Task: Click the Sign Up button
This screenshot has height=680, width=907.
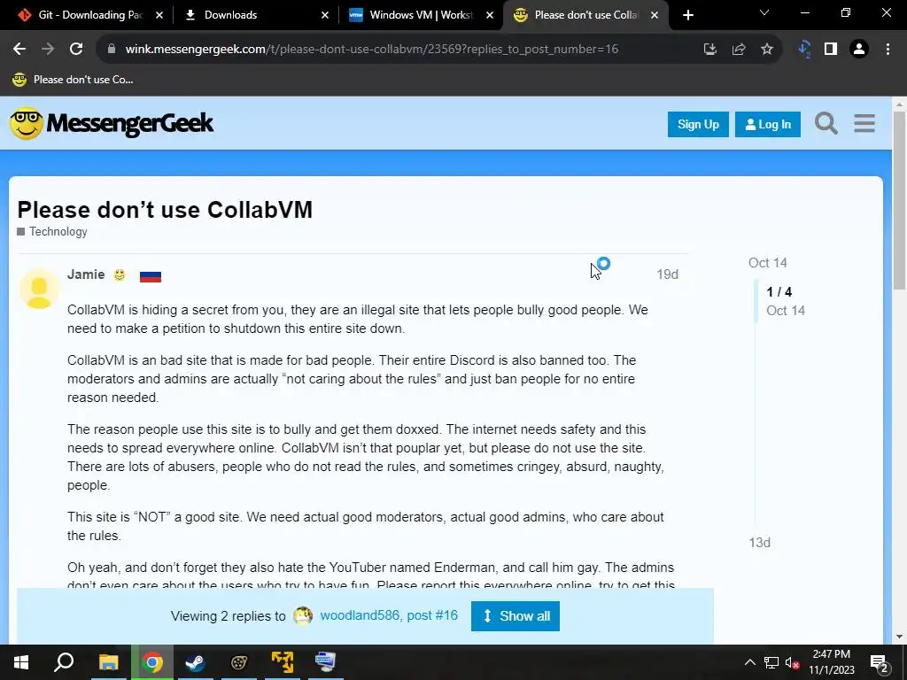Action: (698, 124)
